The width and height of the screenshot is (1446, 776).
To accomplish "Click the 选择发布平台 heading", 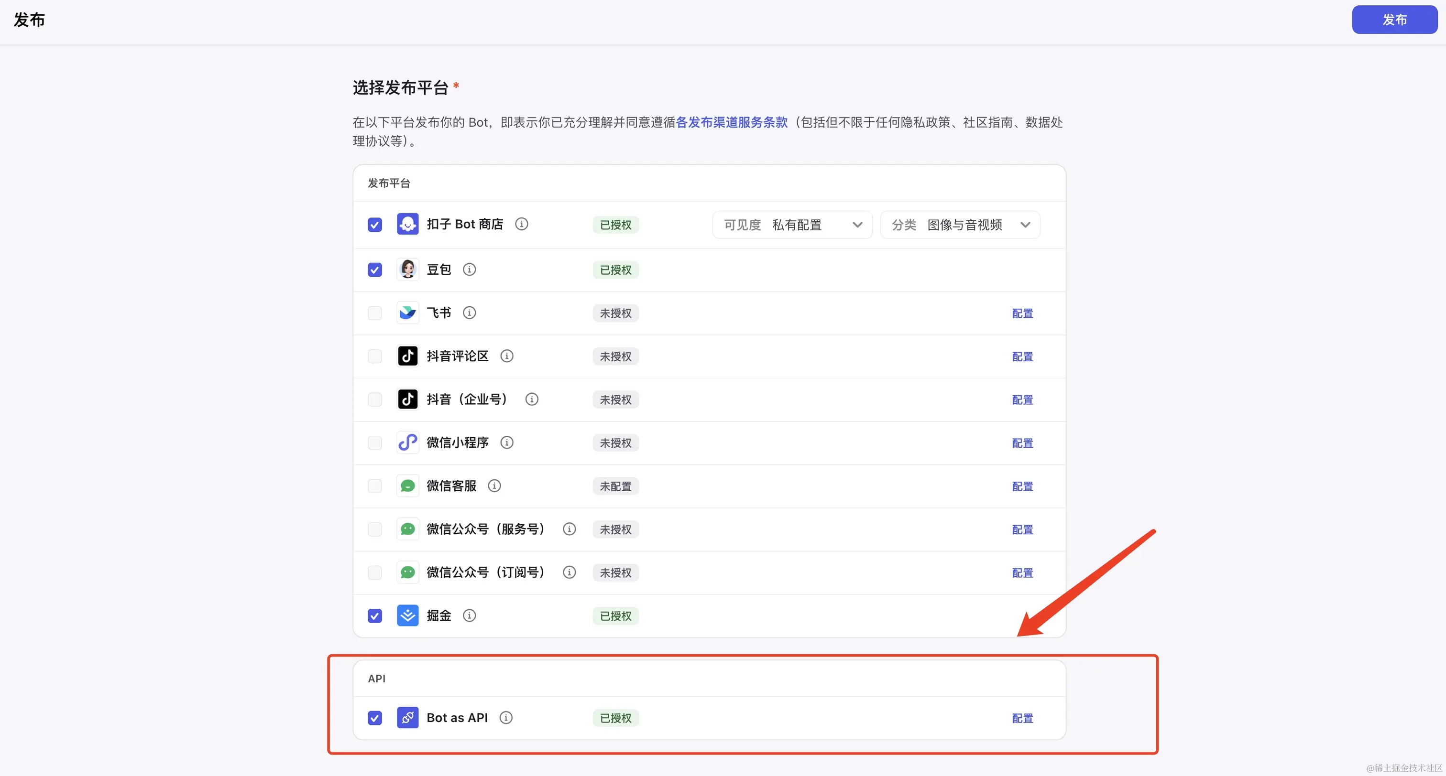I will click(400, 87).
